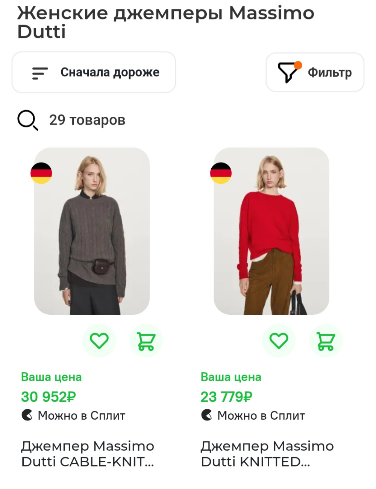
Task: Click the Germany flag on the grey jumper
Action: 42,174
